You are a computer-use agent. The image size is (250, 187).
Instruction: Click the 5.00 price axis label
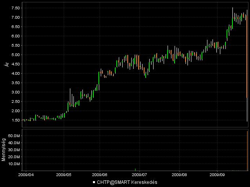click(16, 55)
